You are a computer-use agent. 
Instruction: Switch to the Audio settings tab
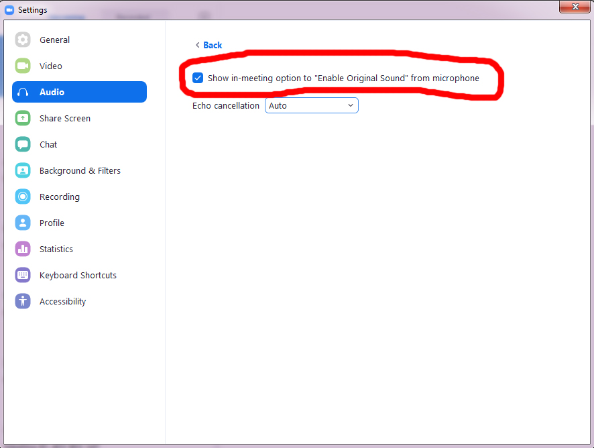[79, 92]
